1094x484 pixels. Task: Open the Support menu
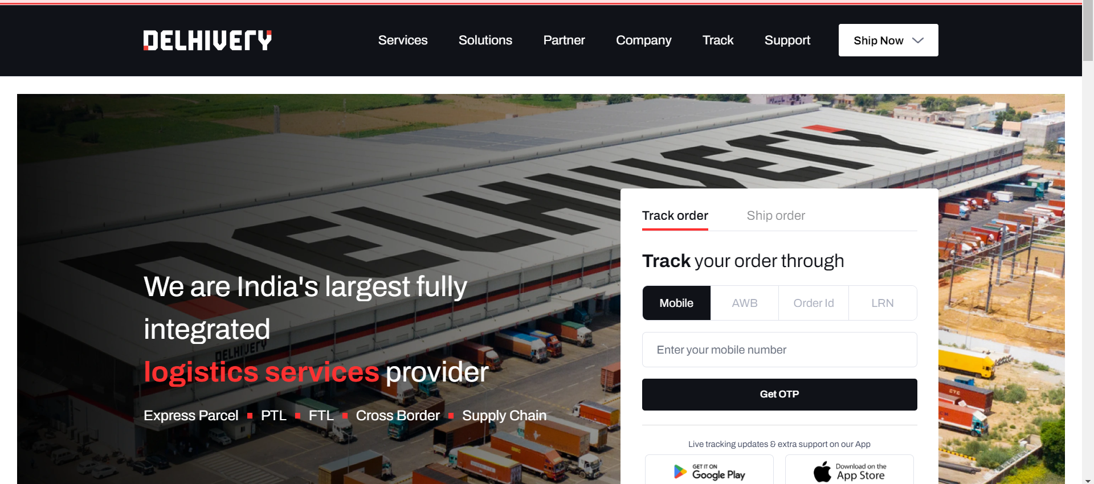pos(787,40)
